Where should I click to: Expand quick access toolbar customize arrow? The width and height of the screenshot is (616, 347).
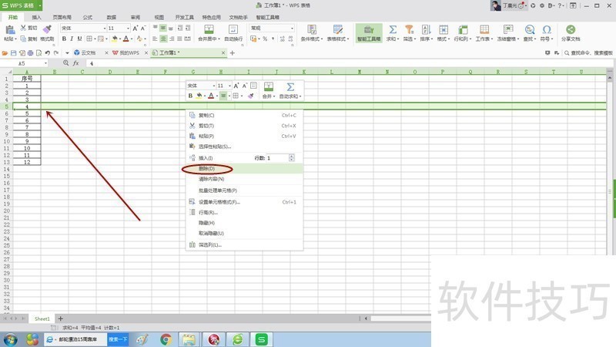tap(67, 52)
